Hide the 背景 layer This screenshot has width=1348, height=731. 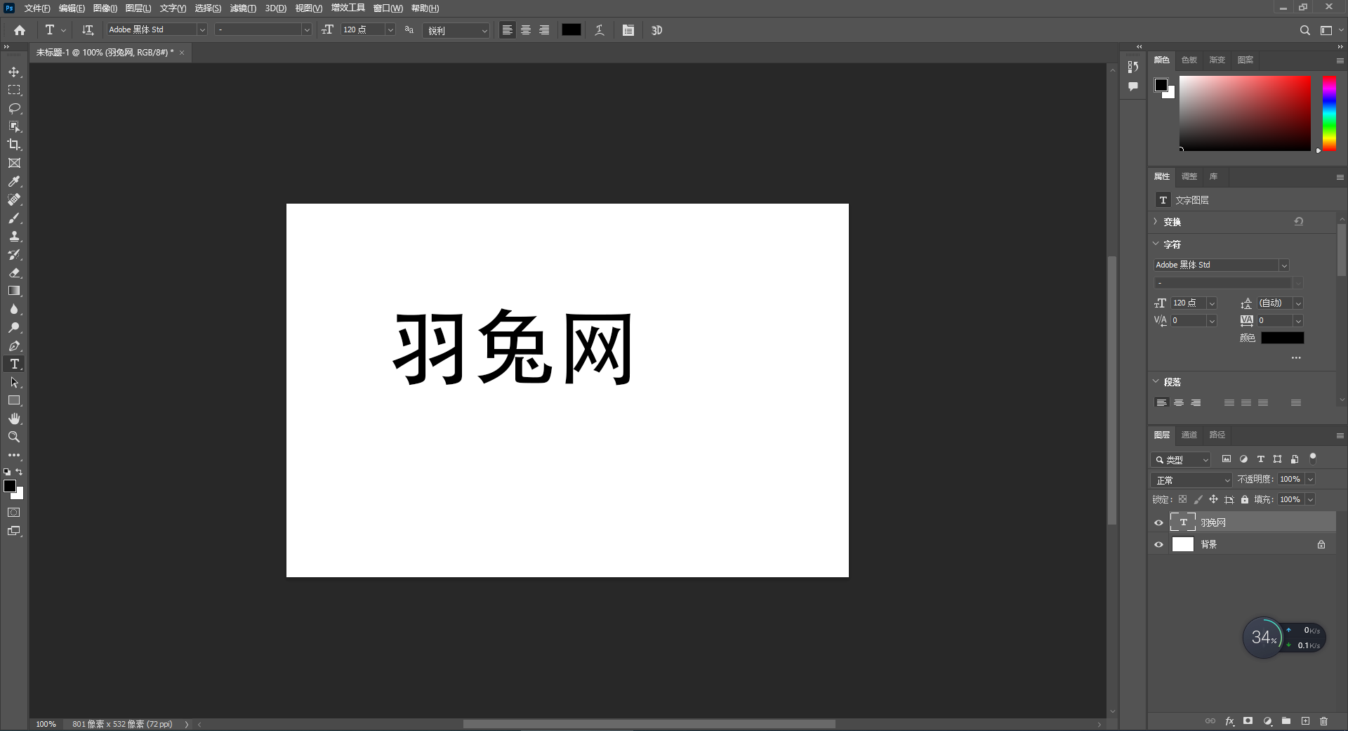[1158, 544]
